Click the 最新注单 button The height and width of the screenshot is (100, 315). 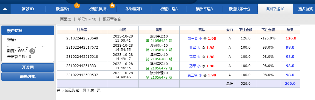pyautogui.click(x=28, y=76)
